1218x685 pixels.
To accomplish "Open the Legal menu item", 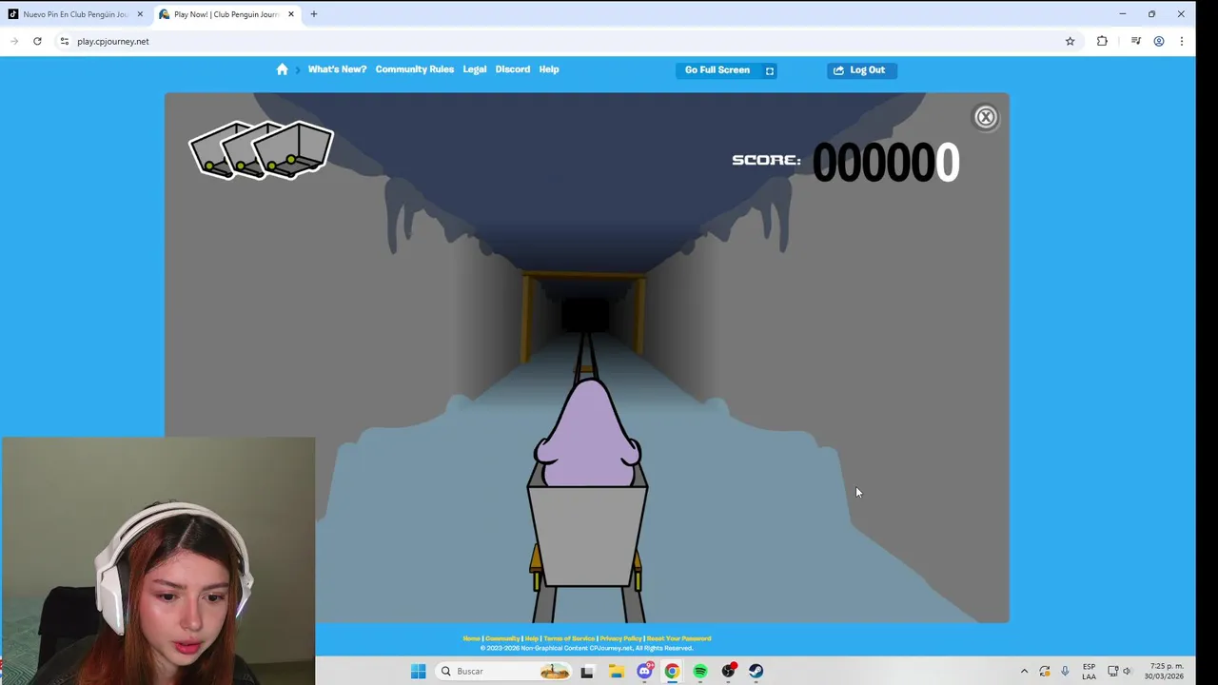I will [475, 69].
